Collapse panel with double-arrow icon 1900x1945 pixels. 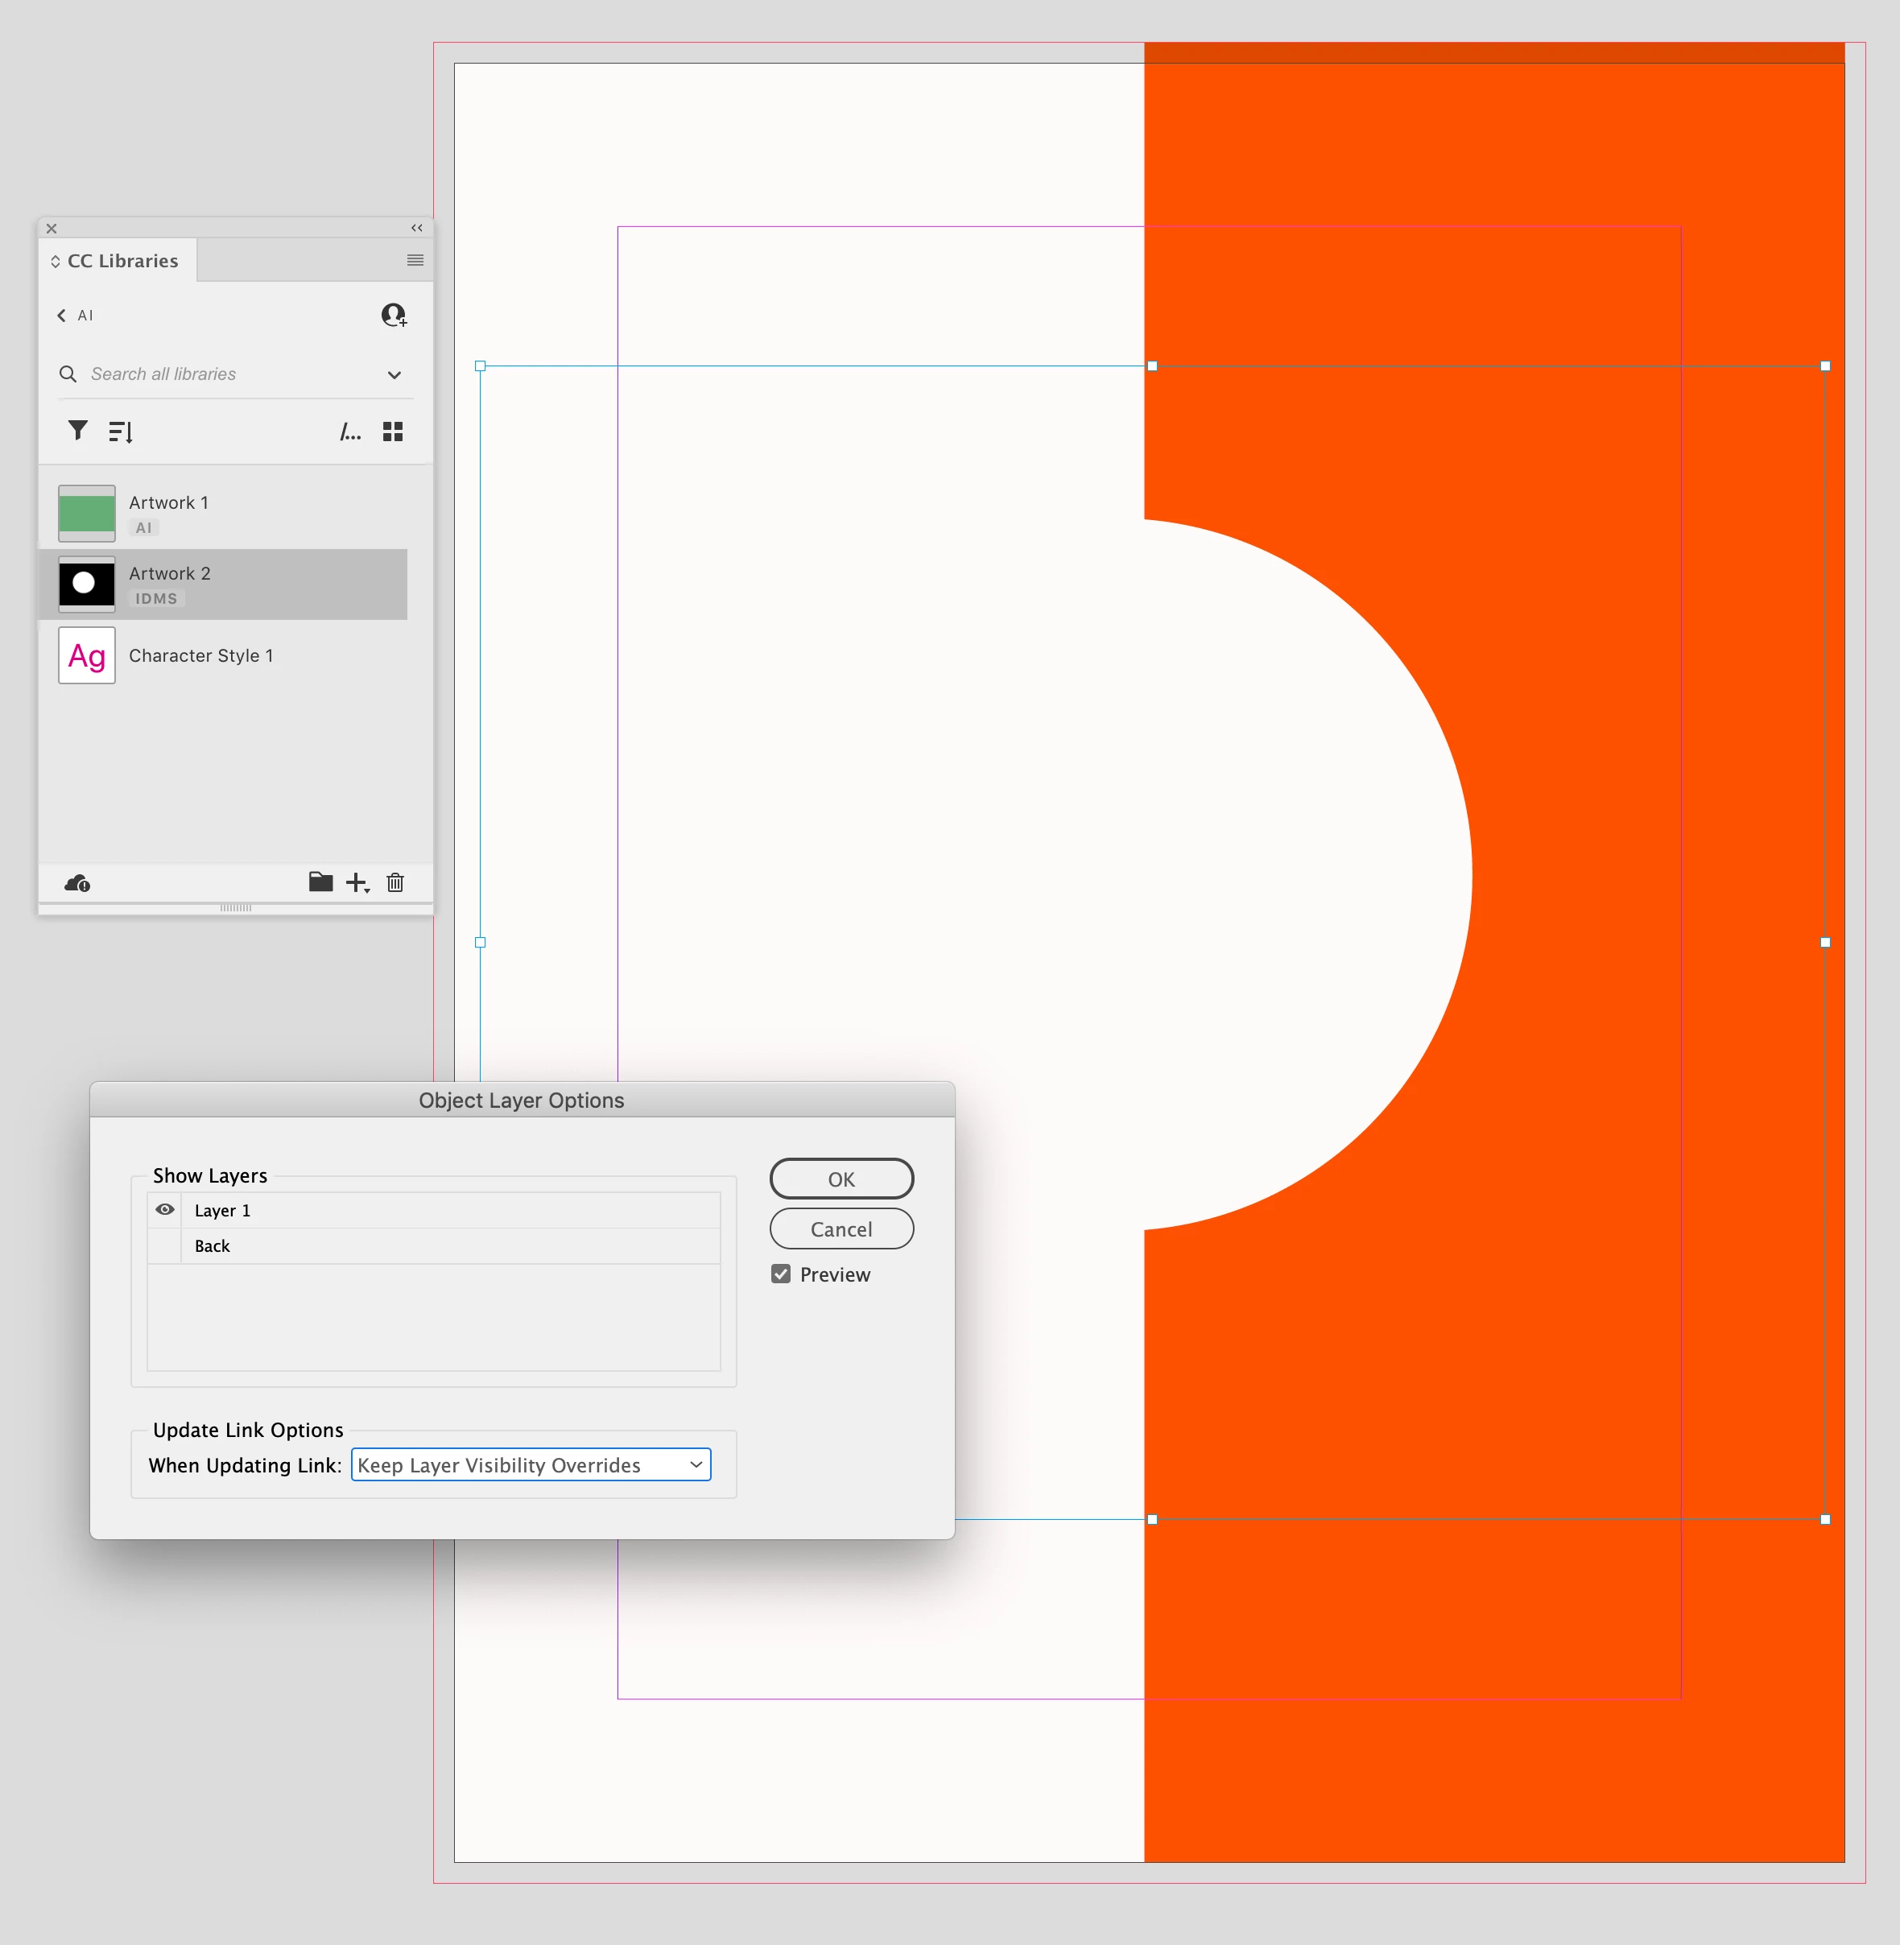(x=416, y=228)
